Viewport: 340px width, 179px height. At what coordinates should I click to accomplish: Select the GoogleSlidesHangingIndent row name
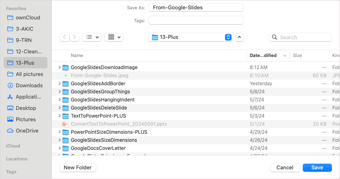click(x=102, y=99)
